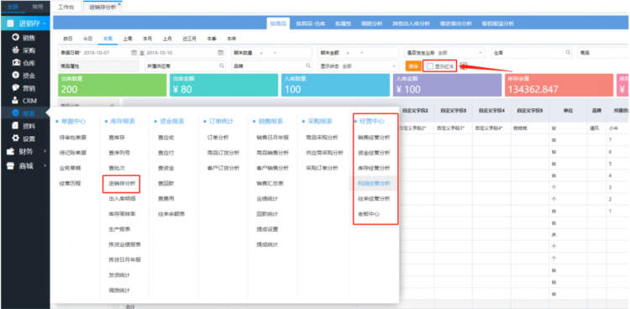The width and height of the screenshot is (630, 309).
Task: Select the 报表 sidebar item
Action: (x=24, y=113)
